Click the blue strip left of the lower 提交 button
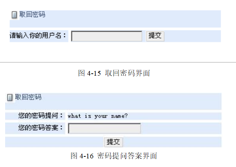Image resolution: width=236 pixels, height=167 pixels. [55, 142]
